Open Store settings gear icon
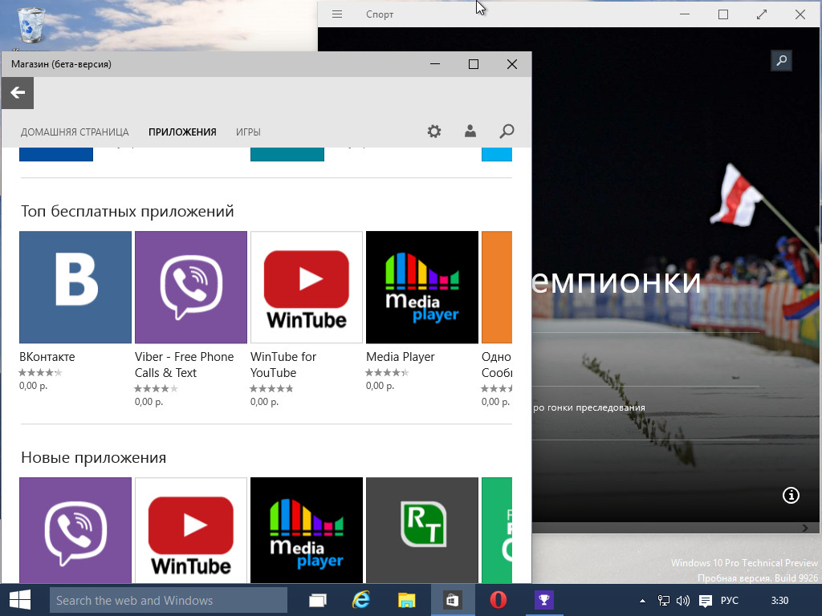Screen dimensions: 822x616 [x=434, y=131]
